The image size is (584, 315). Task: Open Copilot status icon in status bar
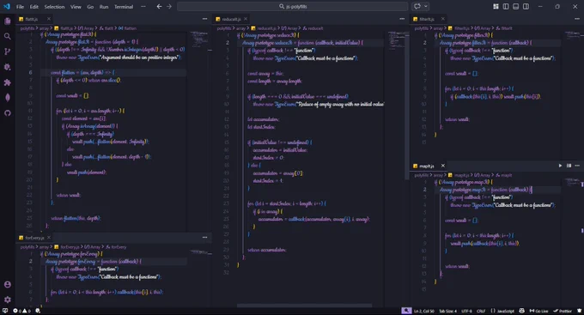point(522,311)
